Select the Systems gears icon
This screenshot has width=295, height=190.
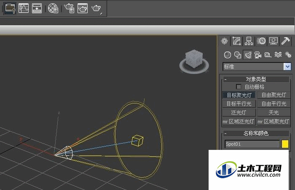tap(288, 55)
